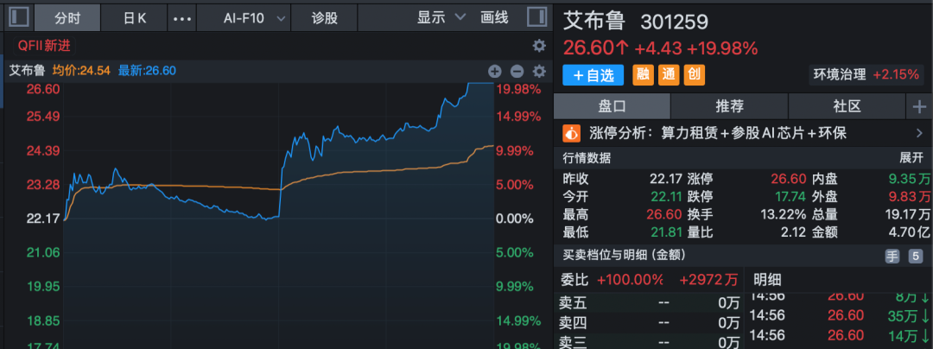Viewport: 933px width, 349px height.
Task: Click stock name 艾布鲁 in header
Action: pos(594,22)
